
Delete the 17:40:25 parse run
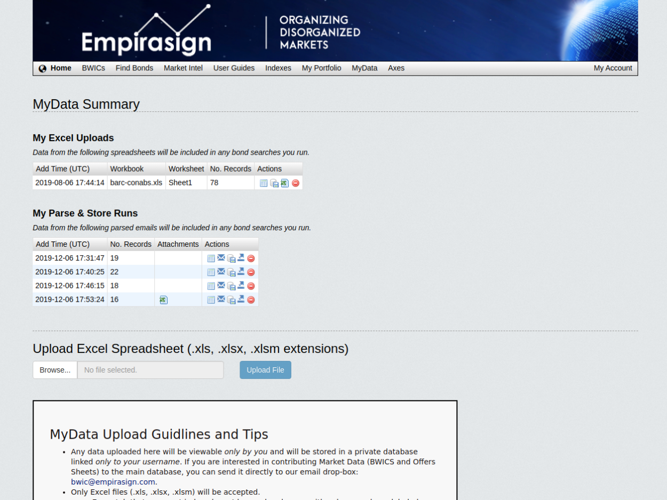[251, 272]
